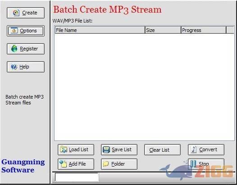Viewport: 237px width, 185px height.
Task: Click the blue question mark Help icon
Action: coord(14,67)
